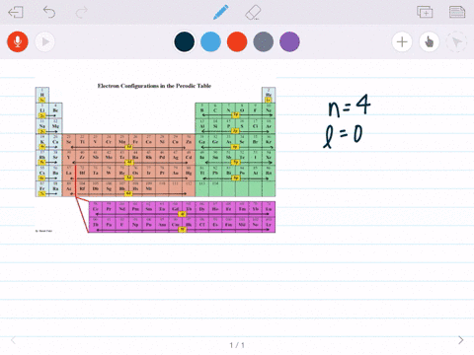474x355 pixels.
Task: Go to the next page arrow
Action: pyautogui.click(x=461, y=340)
